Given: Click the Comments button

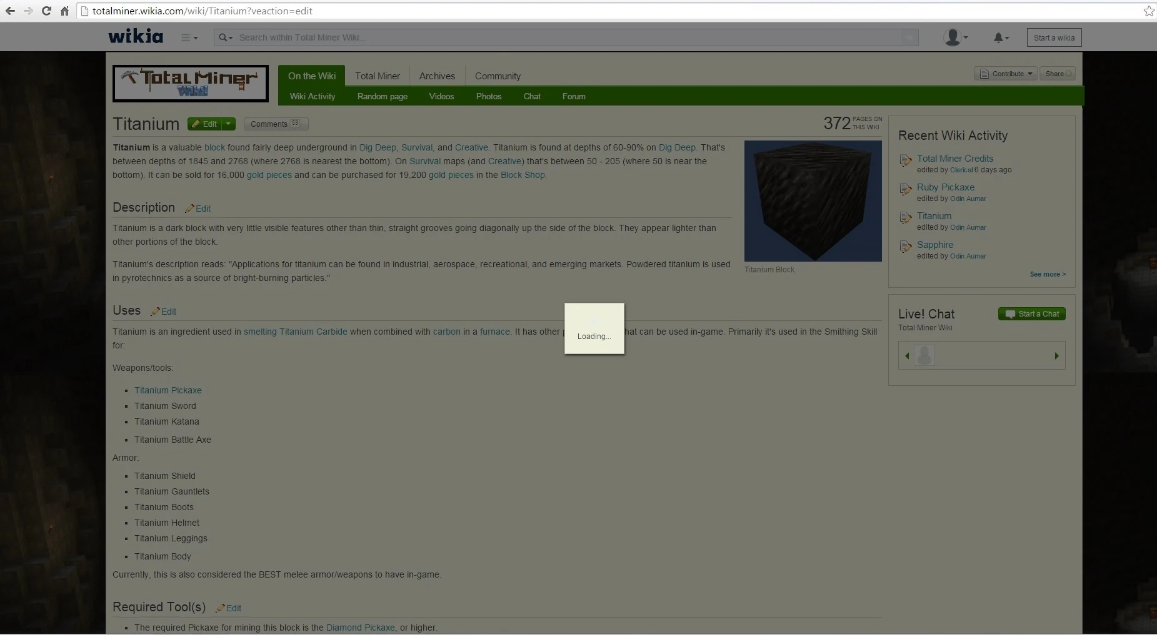Looking at the screenshot, I should tap(275, 124).
